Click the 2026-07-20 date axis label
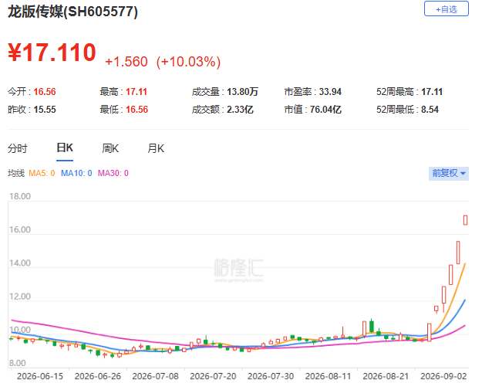482x383 pixels. click(x=213, y=376)
